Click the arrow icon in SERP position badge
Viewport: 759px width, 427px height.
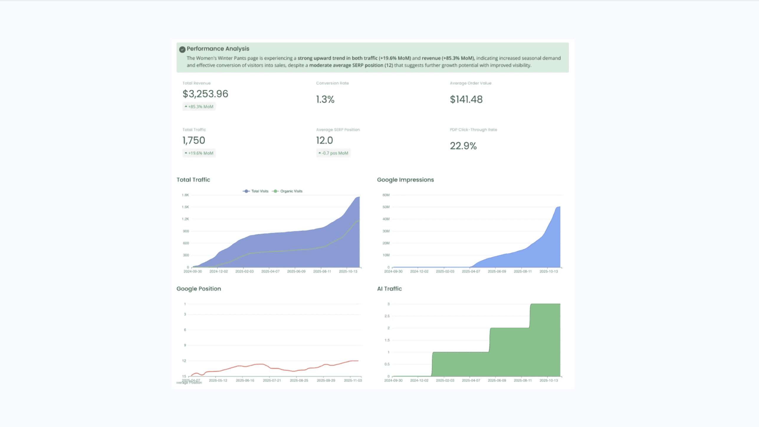320,153
